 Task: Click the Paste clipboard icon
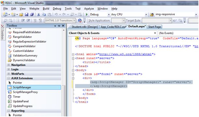tap(49, 15)
